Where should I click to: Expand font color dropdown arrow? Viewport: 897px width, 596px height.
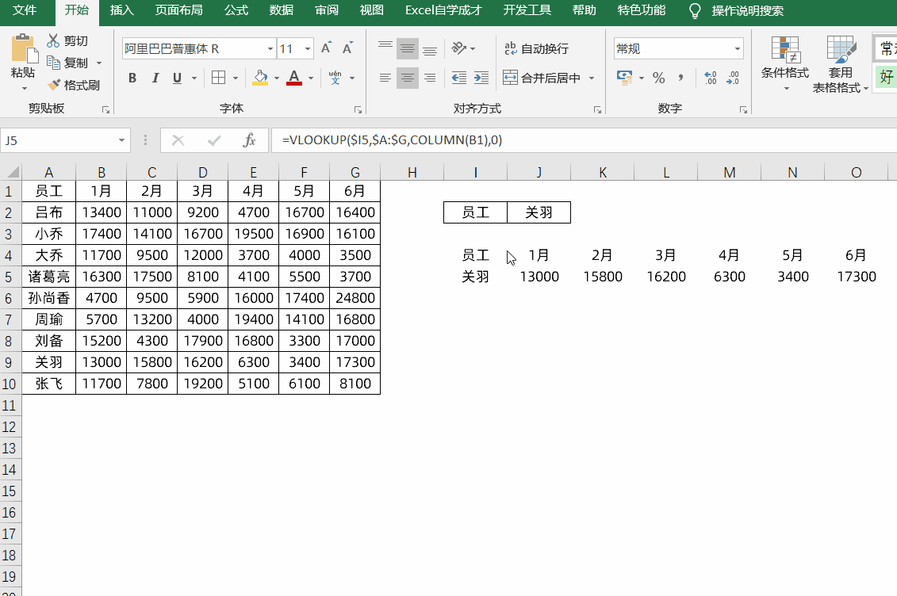point(311,78)
